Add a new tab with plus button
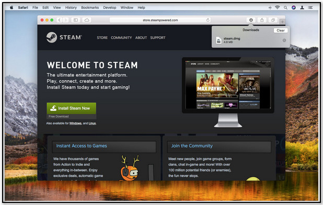 coord(282,21)
